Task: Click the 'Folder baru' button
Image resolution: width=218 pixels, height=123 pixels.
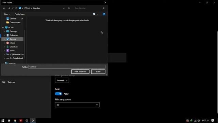Action: (20, 14)
